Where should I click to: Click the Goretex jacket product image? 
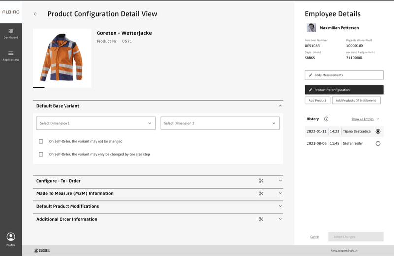pyautogui.click(x=62, y=58)
